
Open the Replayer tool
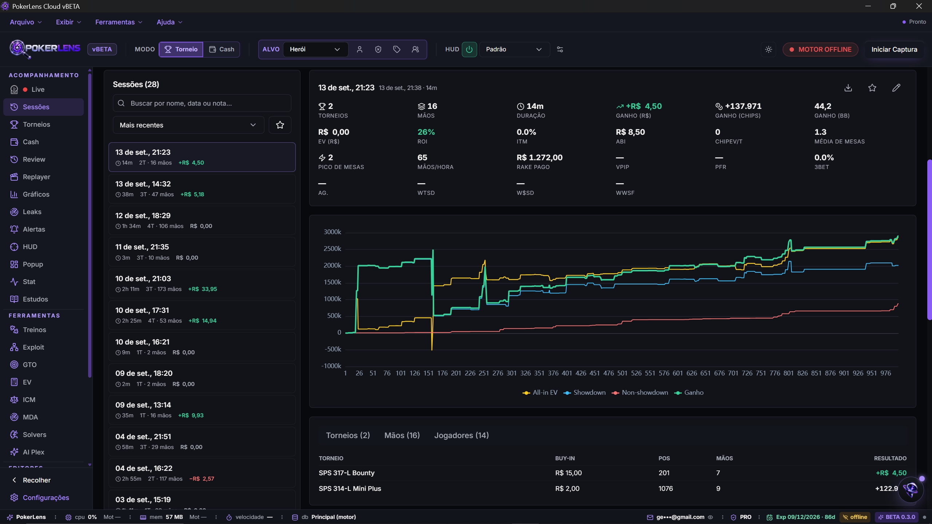click(x=43, y=177)
